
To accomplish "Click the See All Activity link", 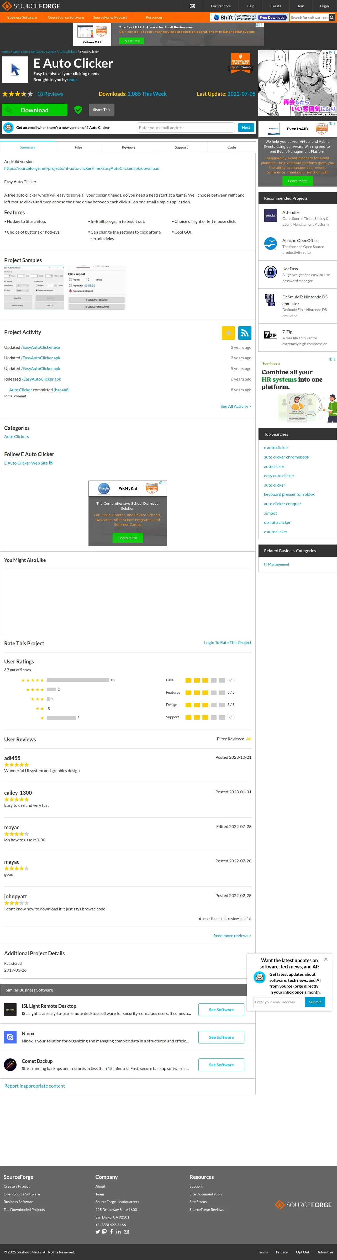I will coord(236,407).
